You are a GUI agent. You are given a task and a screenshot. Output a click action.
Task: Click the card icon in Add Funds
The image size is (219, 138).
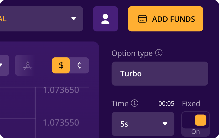pos(142,19)
